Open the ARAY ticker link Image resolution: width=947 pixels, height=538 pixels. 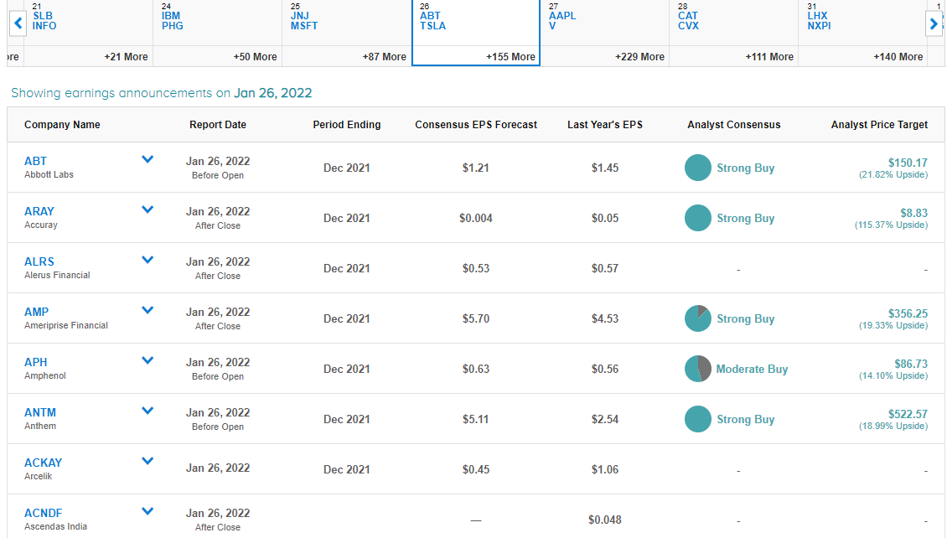pyautogui.click(x=39, y=211)
